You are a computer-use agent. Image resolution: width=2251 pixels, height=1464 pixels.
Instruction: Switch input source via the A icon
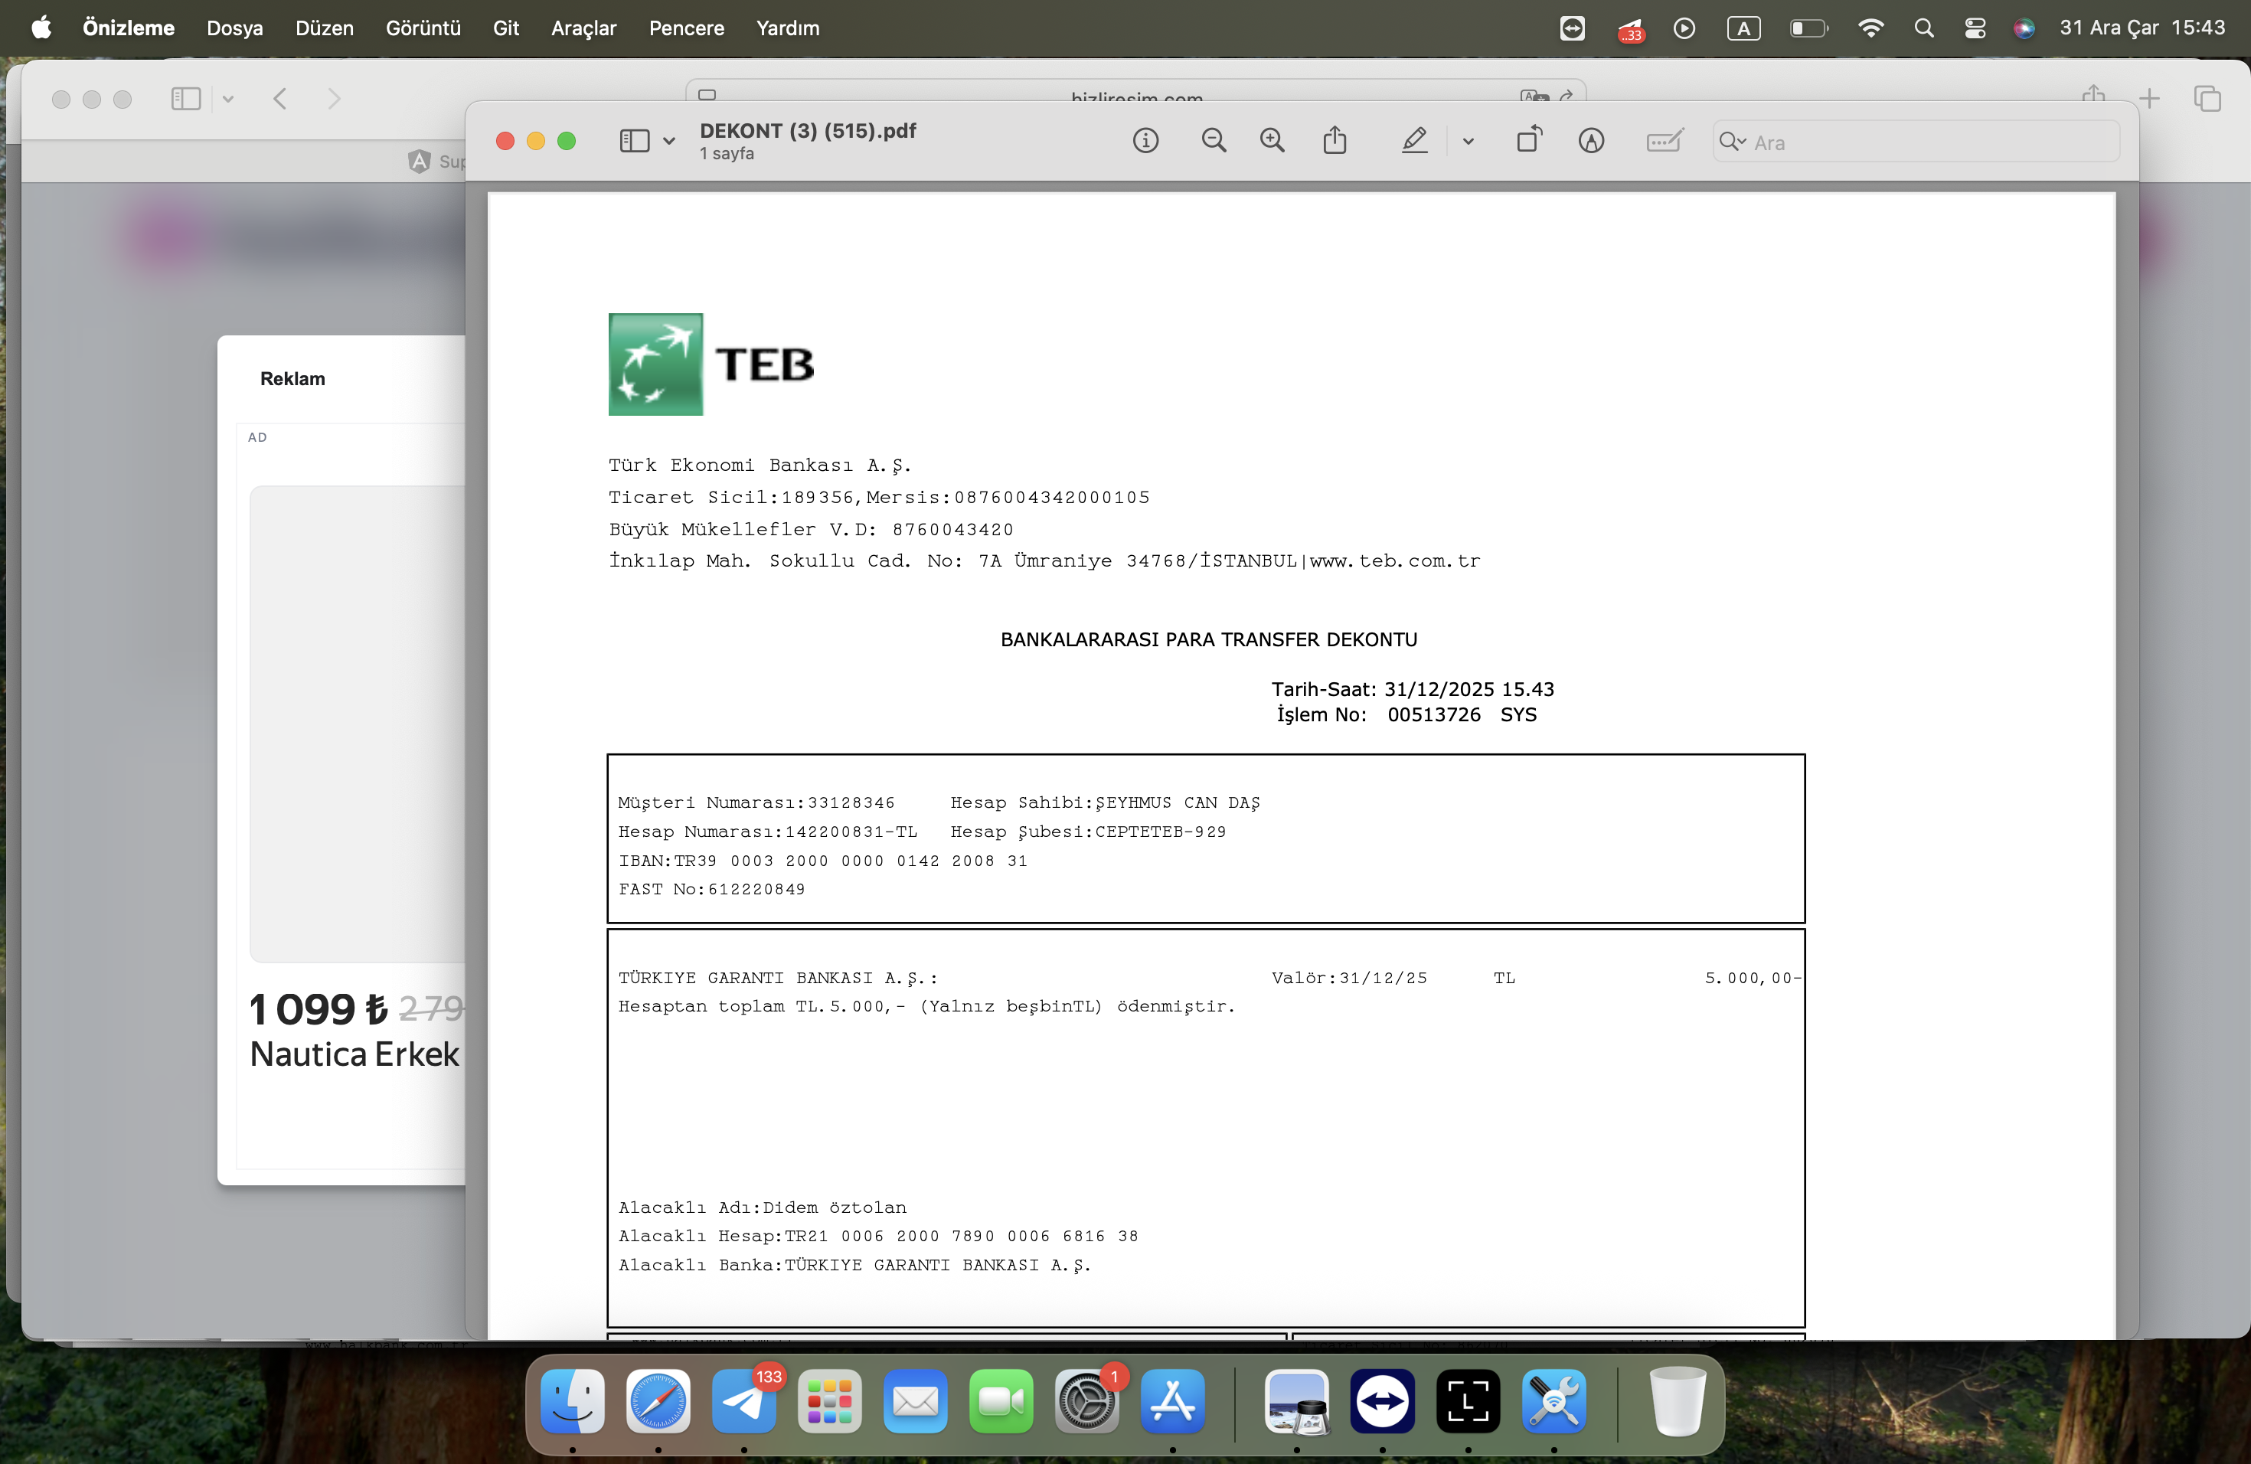1743,28
